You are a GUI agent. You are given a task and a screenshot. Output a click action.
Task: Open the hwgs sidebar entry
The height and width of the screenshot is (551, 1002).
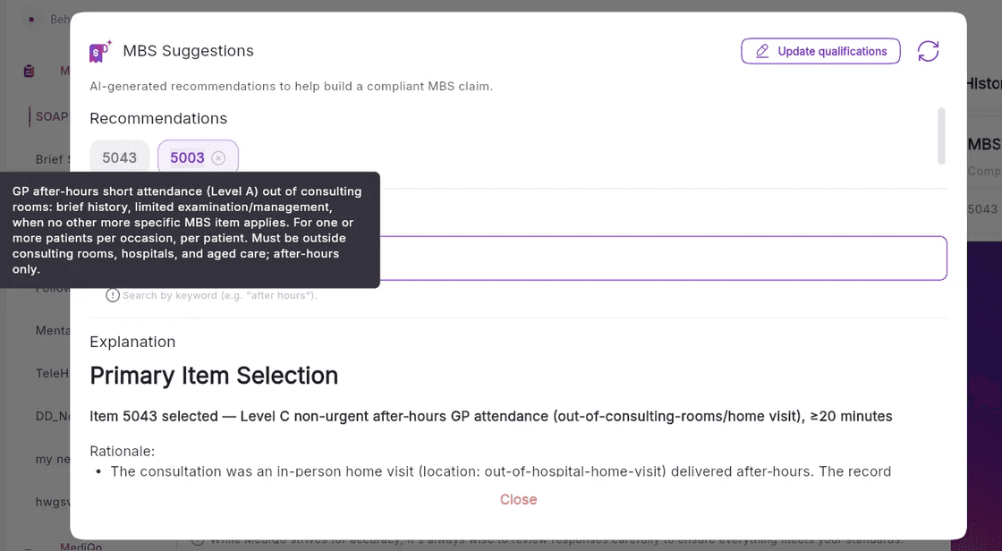[53, 502]
